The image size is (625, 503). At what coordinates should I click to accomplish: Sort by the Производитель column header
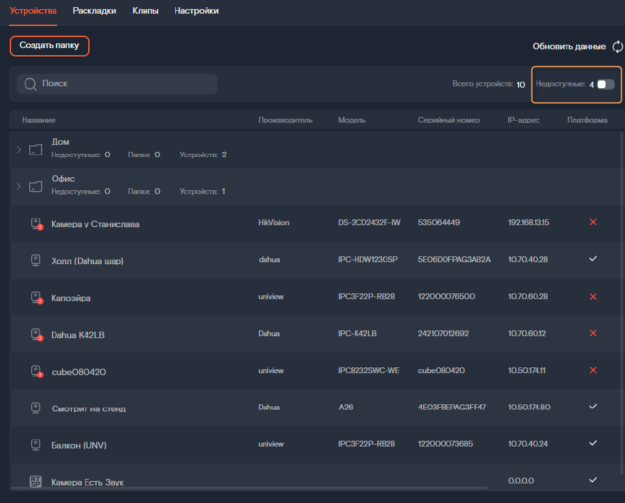pyautogui.click(x=286, y=120)
